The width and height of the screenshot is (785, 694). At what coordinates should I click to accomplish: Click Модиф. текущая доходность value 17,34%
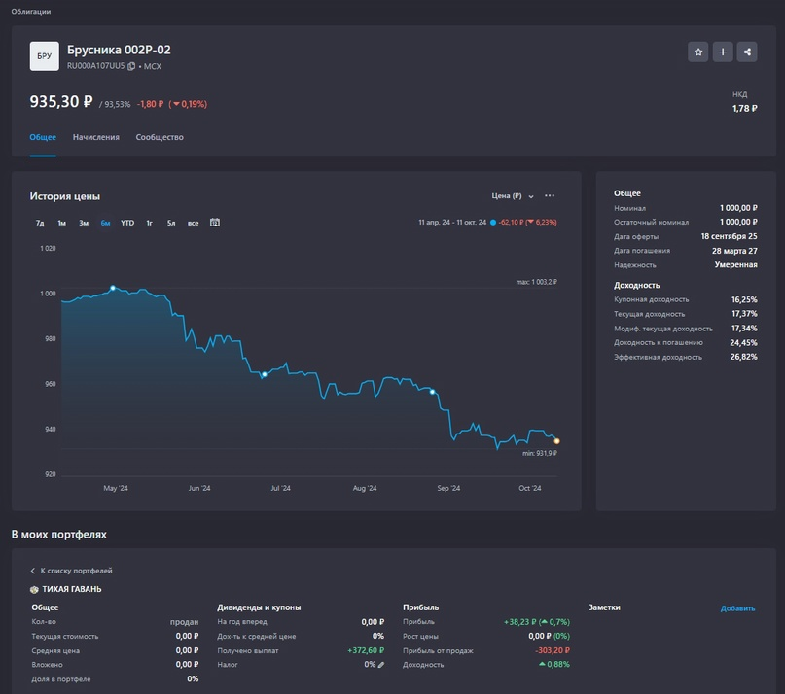[744, 329]
